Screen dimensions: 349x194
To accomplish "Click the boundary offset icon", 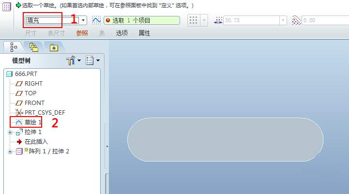I will 296,20.
